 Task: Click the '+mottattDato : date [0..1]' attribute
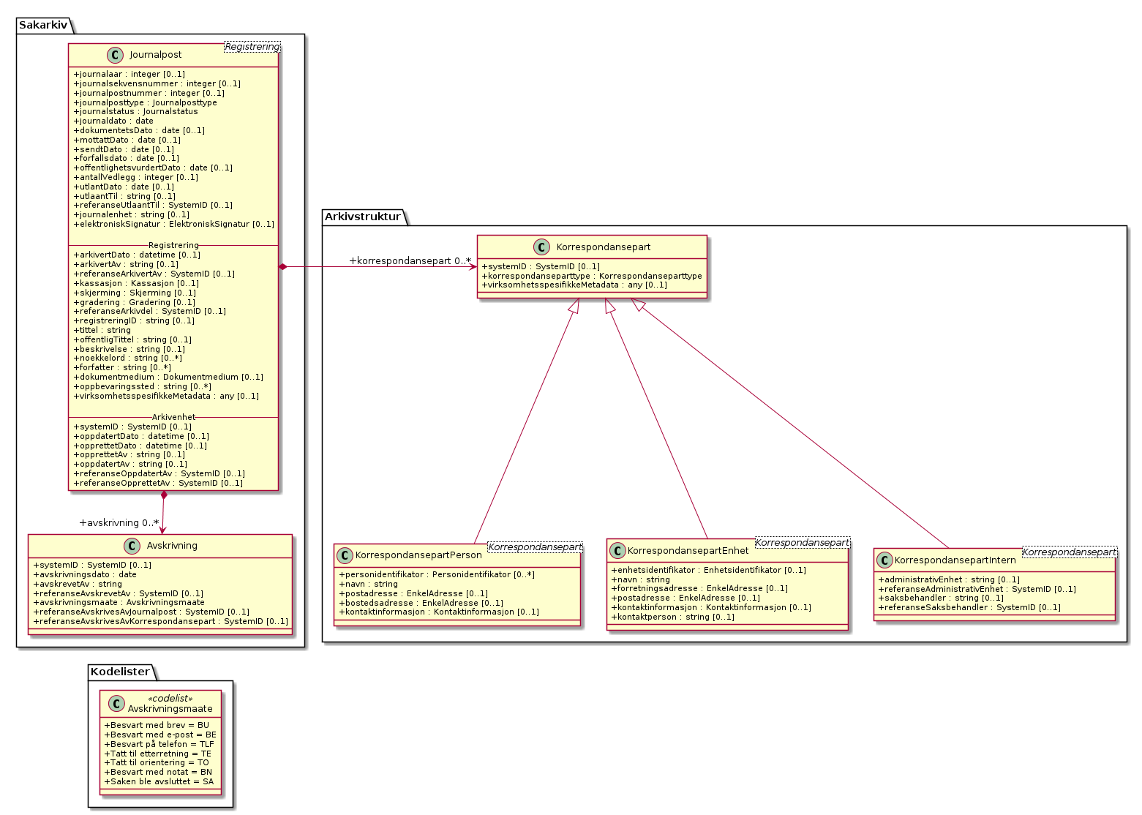point(127,140)
